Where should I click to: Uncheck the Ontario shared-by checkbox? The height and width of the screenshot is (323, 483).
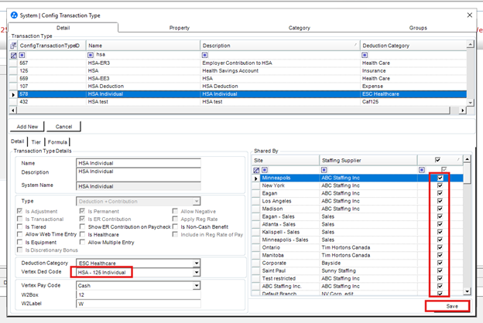[x=440, y=247]
